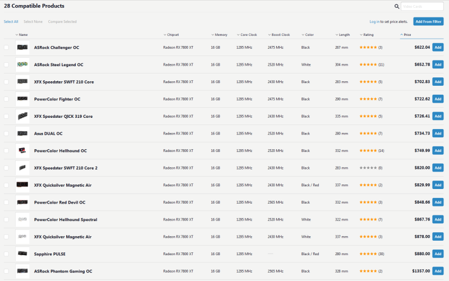
Task: Open PowerColor Fighter OC product thumbnail
Action: tap(22, 99)
